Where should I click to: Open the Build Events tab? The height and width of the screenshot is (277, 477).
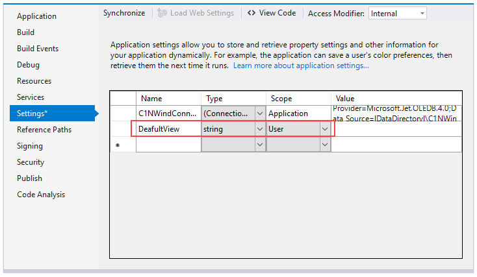[38, 49]
